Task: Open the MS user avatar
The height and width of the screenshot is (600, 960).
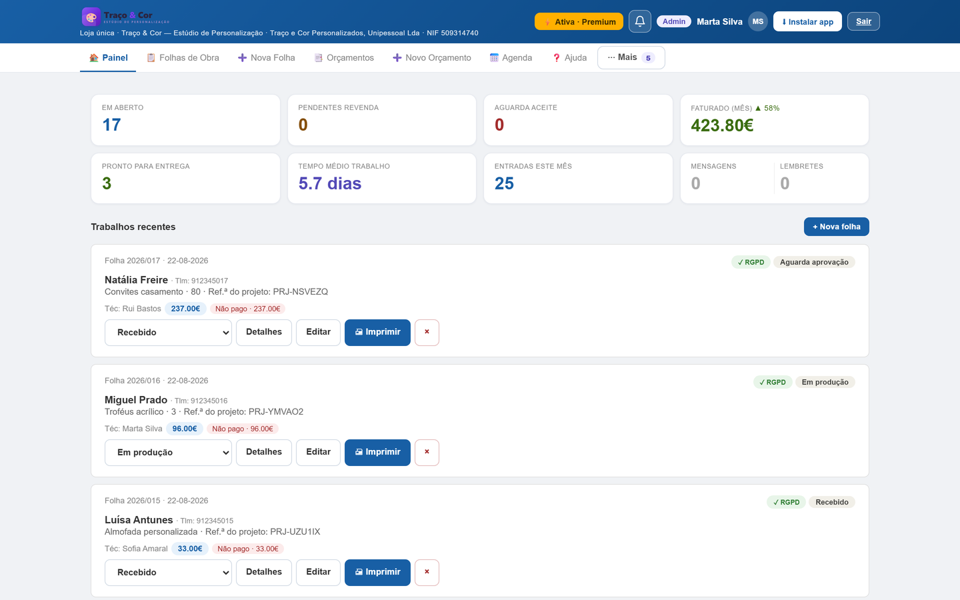Action: click(x=758, y=21)
